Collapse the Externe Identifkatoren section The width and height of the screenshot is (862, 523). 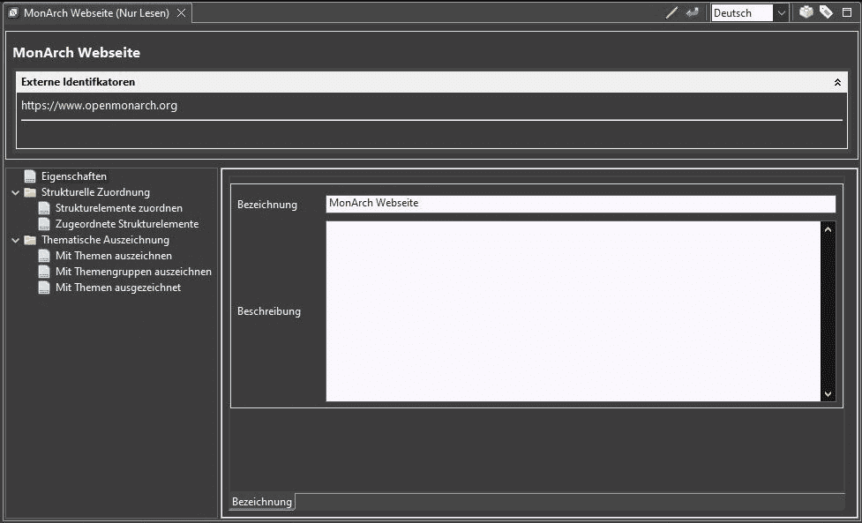[x=837, y=82]
